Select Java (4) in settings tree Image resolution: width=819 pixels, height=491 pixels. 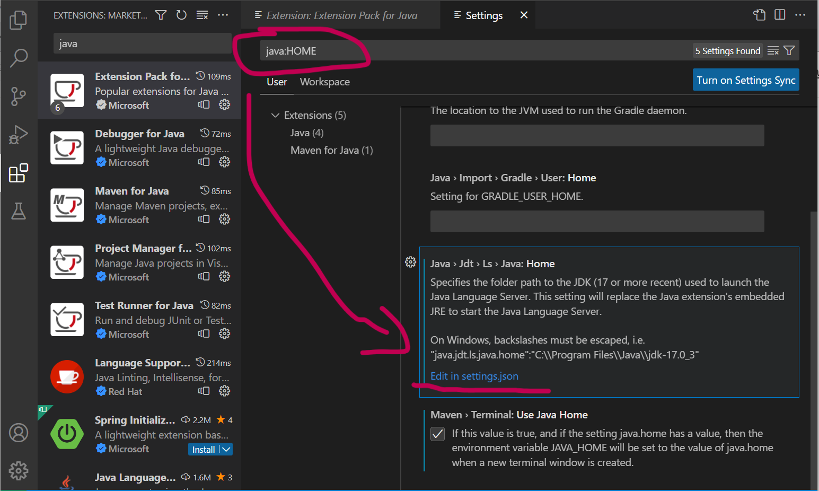pyautogui.click(x=307, y=133)
